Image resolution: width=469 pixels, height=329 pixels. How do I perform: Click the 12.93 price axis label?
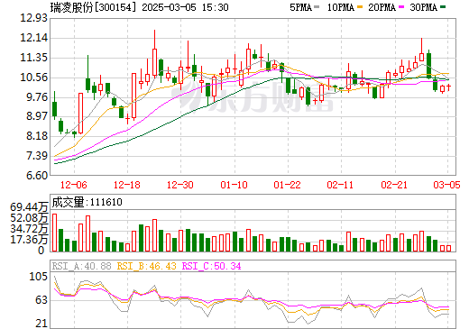(x=34, y=18)
